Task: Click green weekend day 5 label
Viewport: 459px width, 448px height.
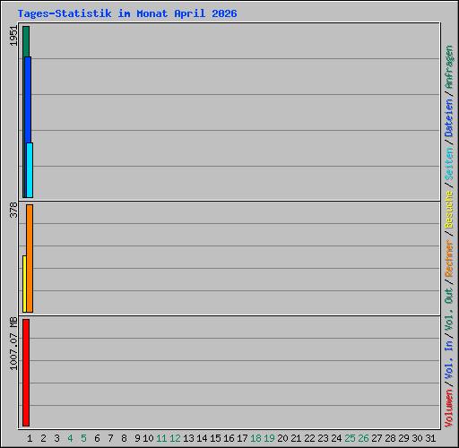Action: 83,438
